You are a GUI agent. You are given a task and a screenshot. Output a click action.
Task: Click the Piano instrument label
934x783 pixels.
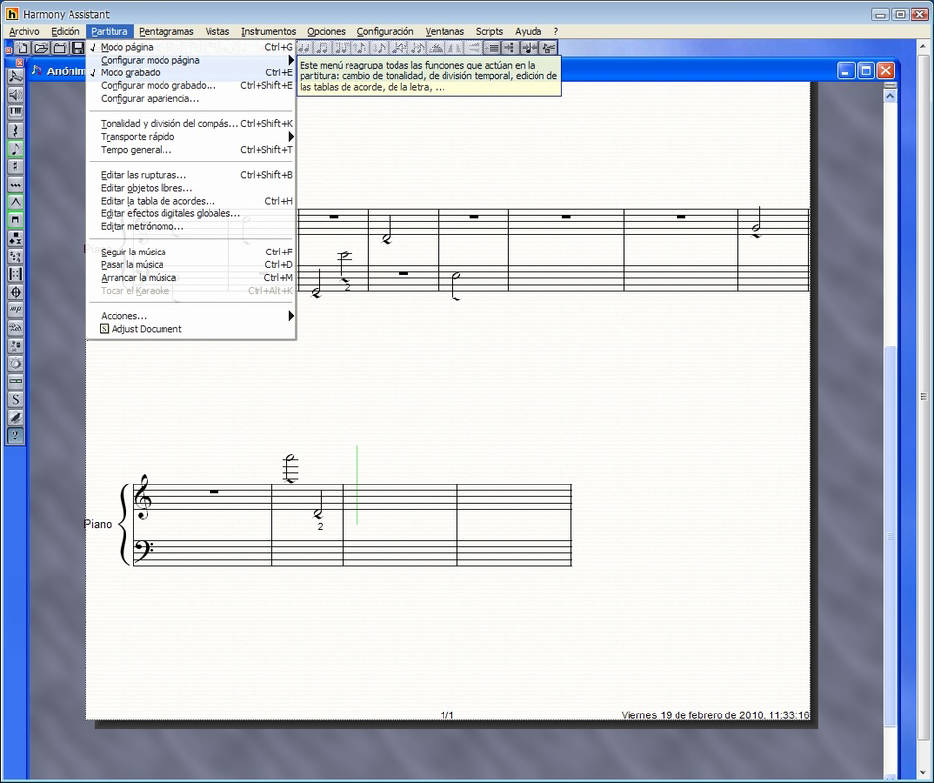click(98, 524)
